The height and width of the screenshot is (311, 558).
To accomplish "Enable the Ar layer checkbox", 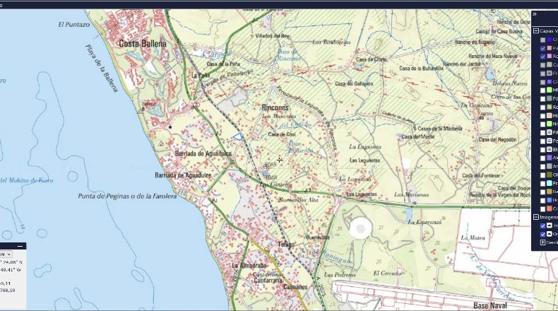I will (x=542, y=166).
